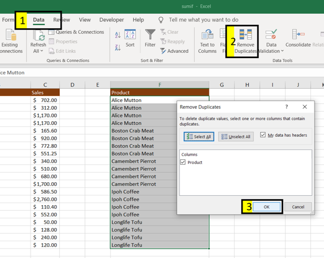
Task: Click the Unselect All button
Action: coord(236,137)
